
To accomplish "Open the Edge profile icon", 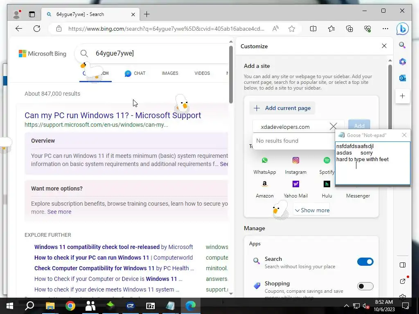I will (x=17, y=14).
